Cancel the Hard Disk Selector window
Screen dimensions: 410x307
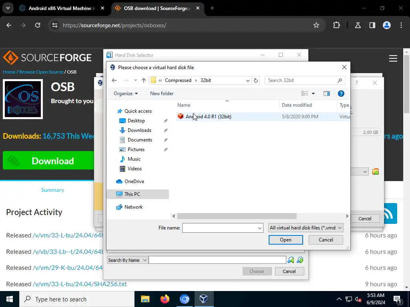(x=289, y=271)
